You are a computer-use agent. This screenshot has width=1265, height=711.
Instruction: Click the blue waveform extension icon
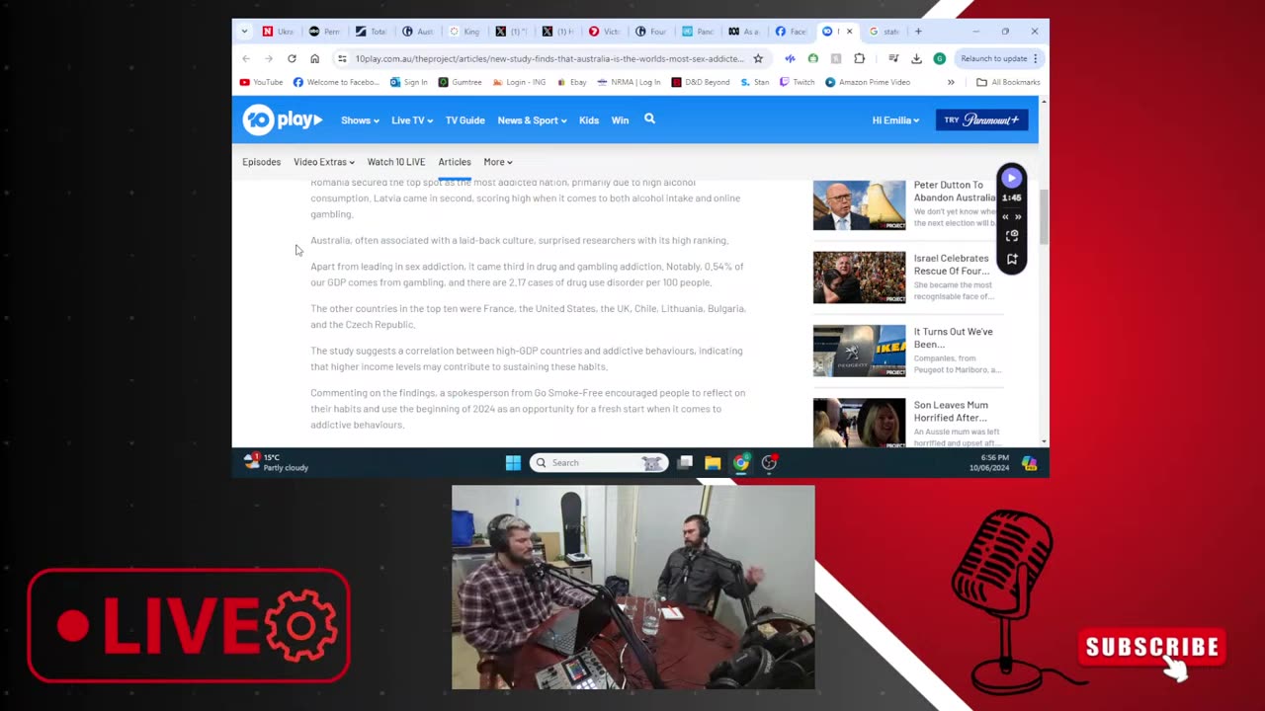[790, 58]
